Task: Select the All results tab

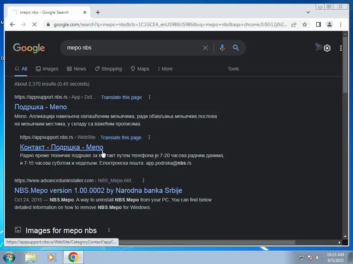Action: point(21,69)
